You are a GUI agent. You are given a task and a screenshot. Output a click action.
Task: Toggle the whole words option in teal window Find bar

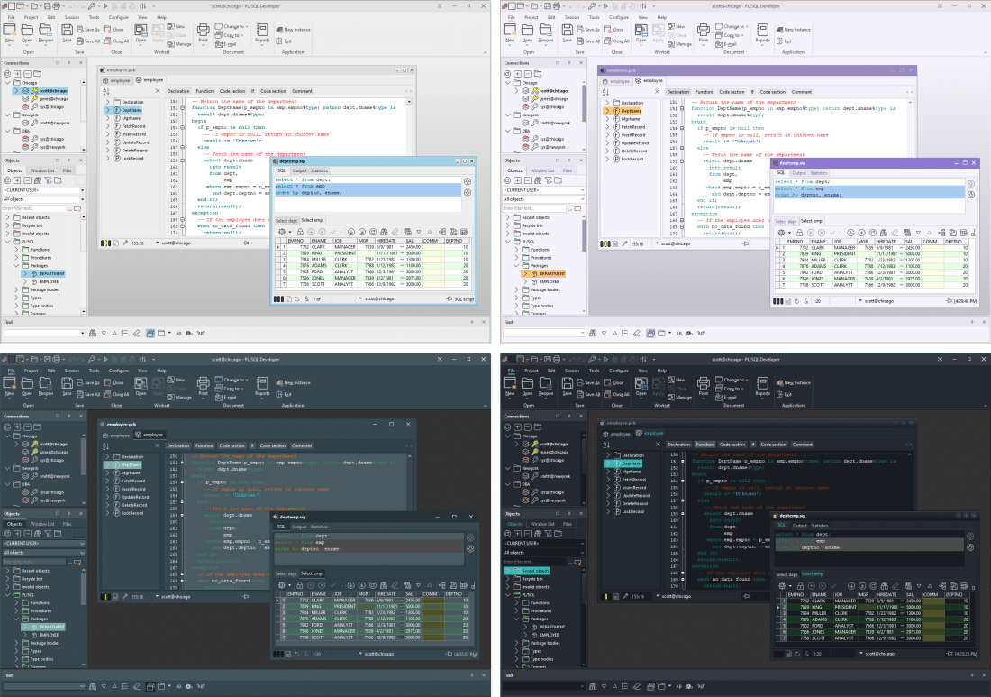[189, 686]
